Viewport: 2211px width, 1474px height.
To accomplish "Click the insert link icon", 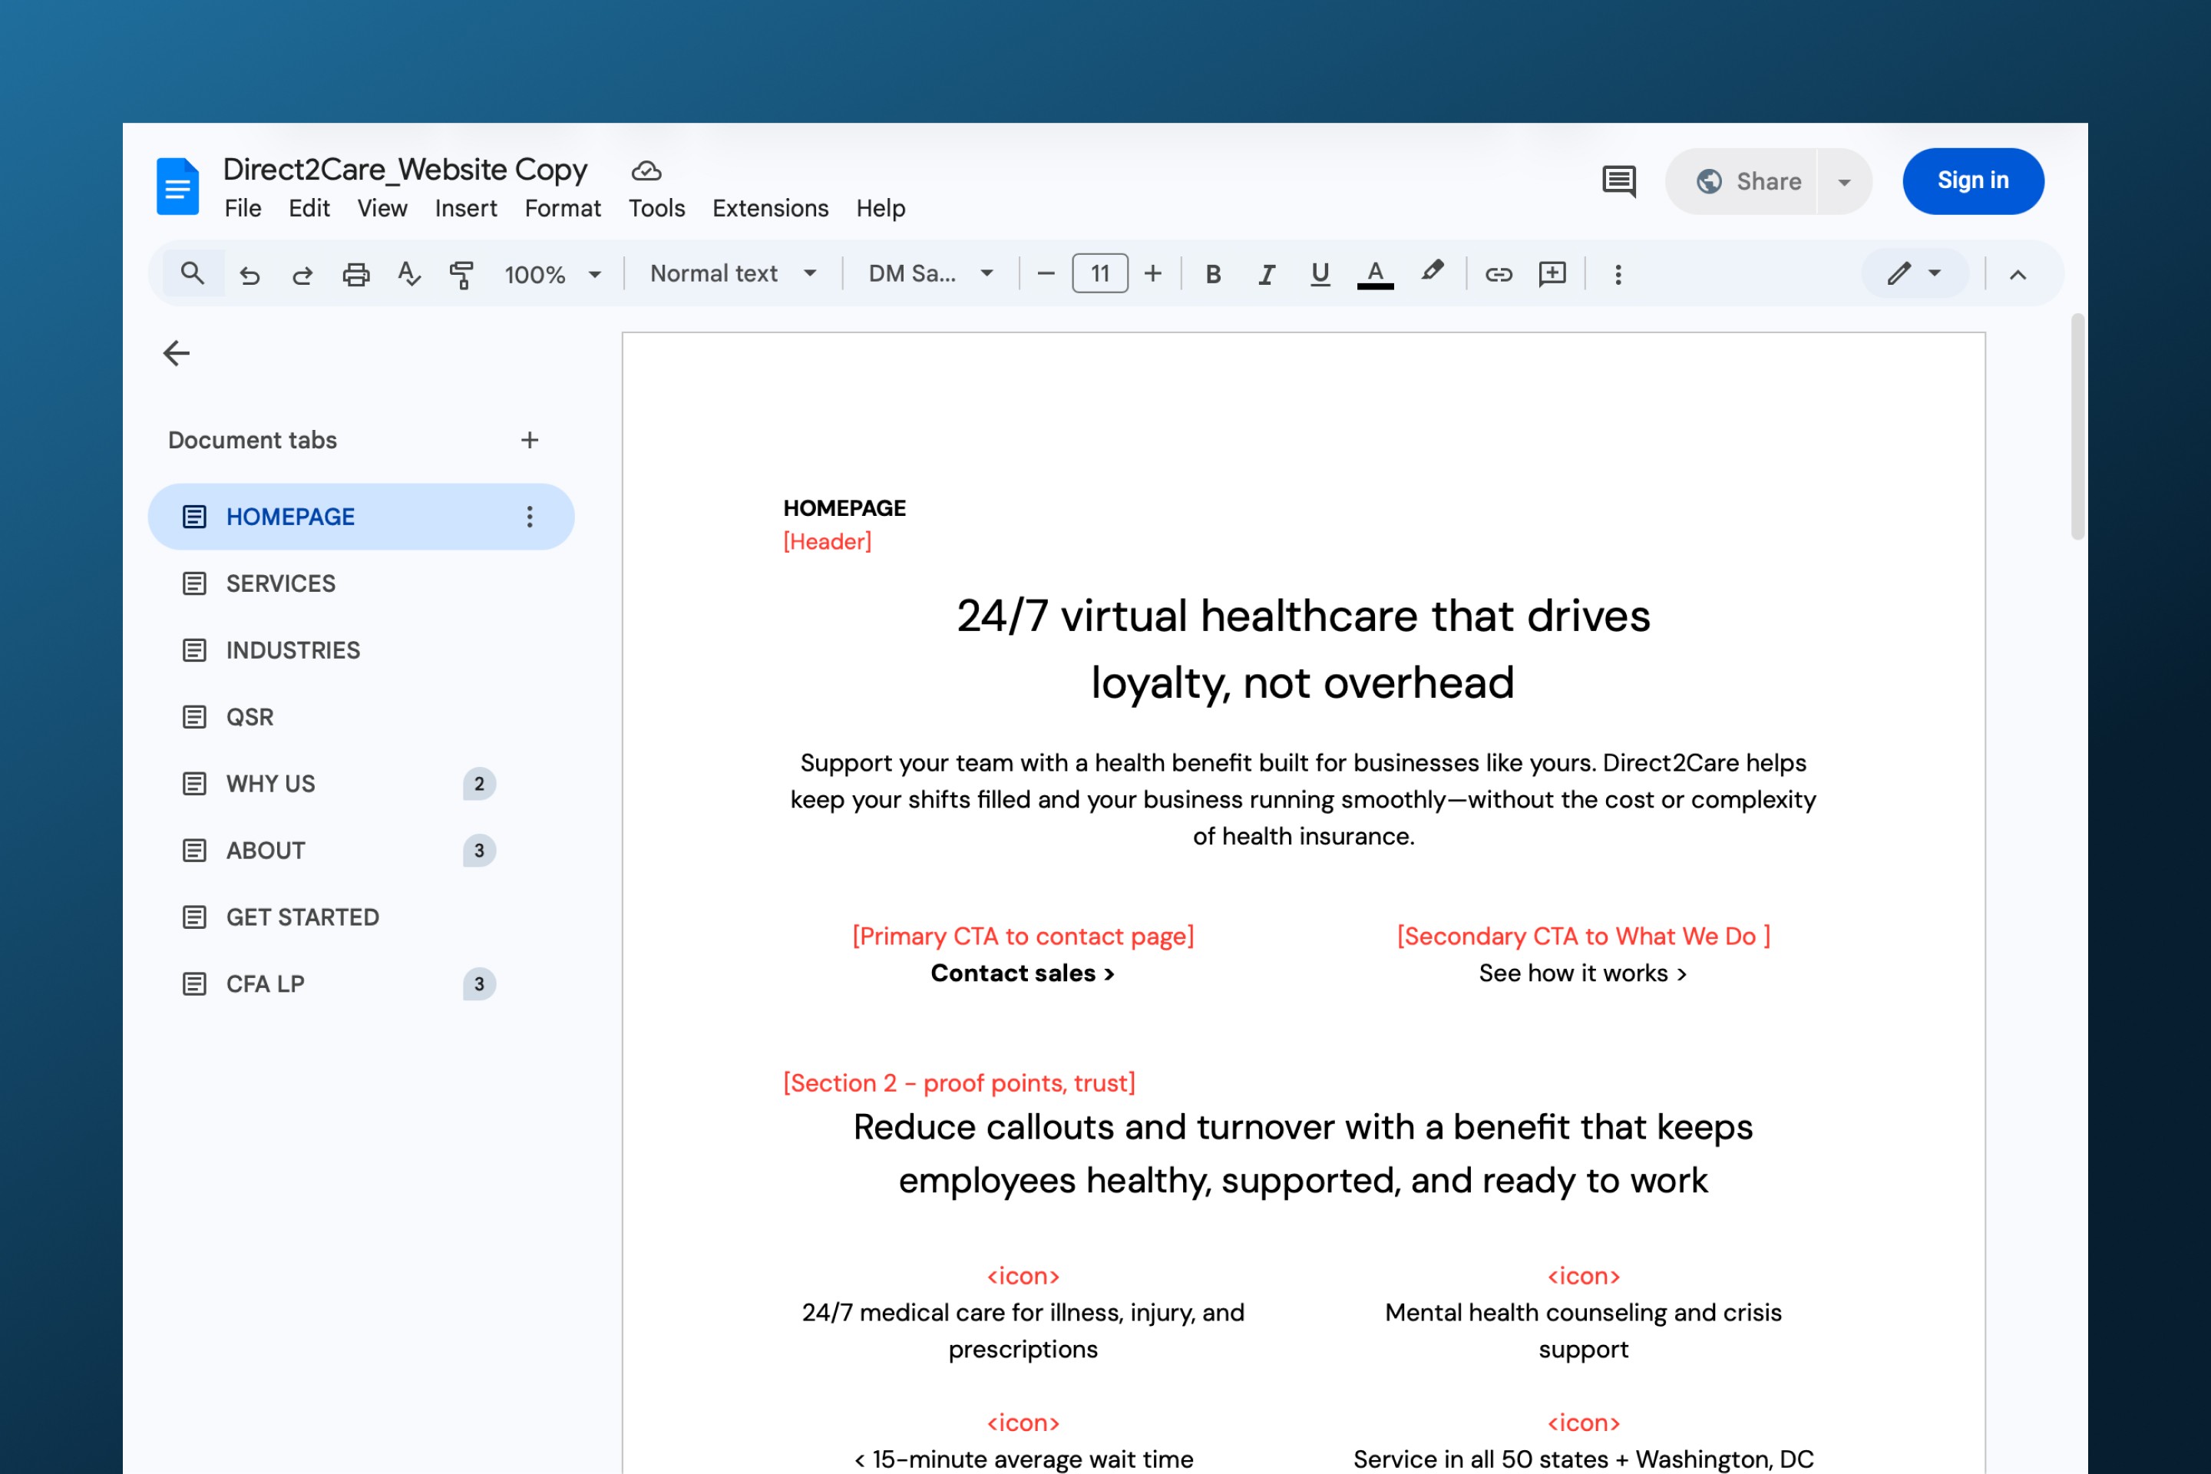I will click(1499, 275).
